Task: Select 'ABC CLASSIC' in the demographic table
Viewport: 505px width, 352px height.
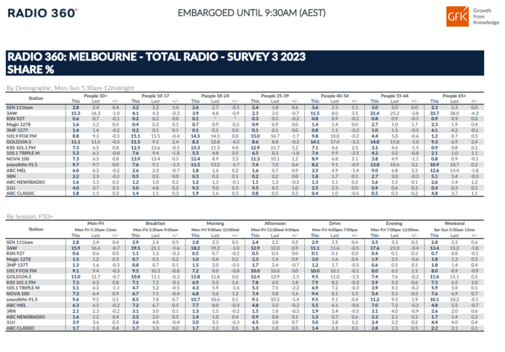Action: coord(21,193)
